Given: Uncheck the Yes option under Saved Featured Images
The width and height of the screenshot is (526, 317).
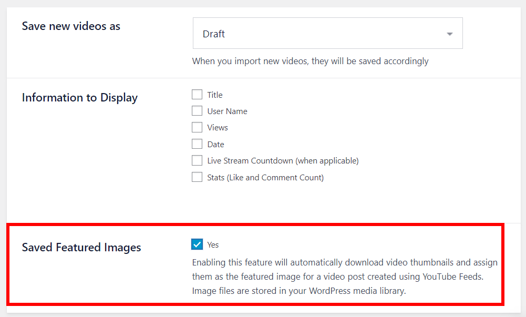Looking at the screenshot, I should (x=197, y=244).
